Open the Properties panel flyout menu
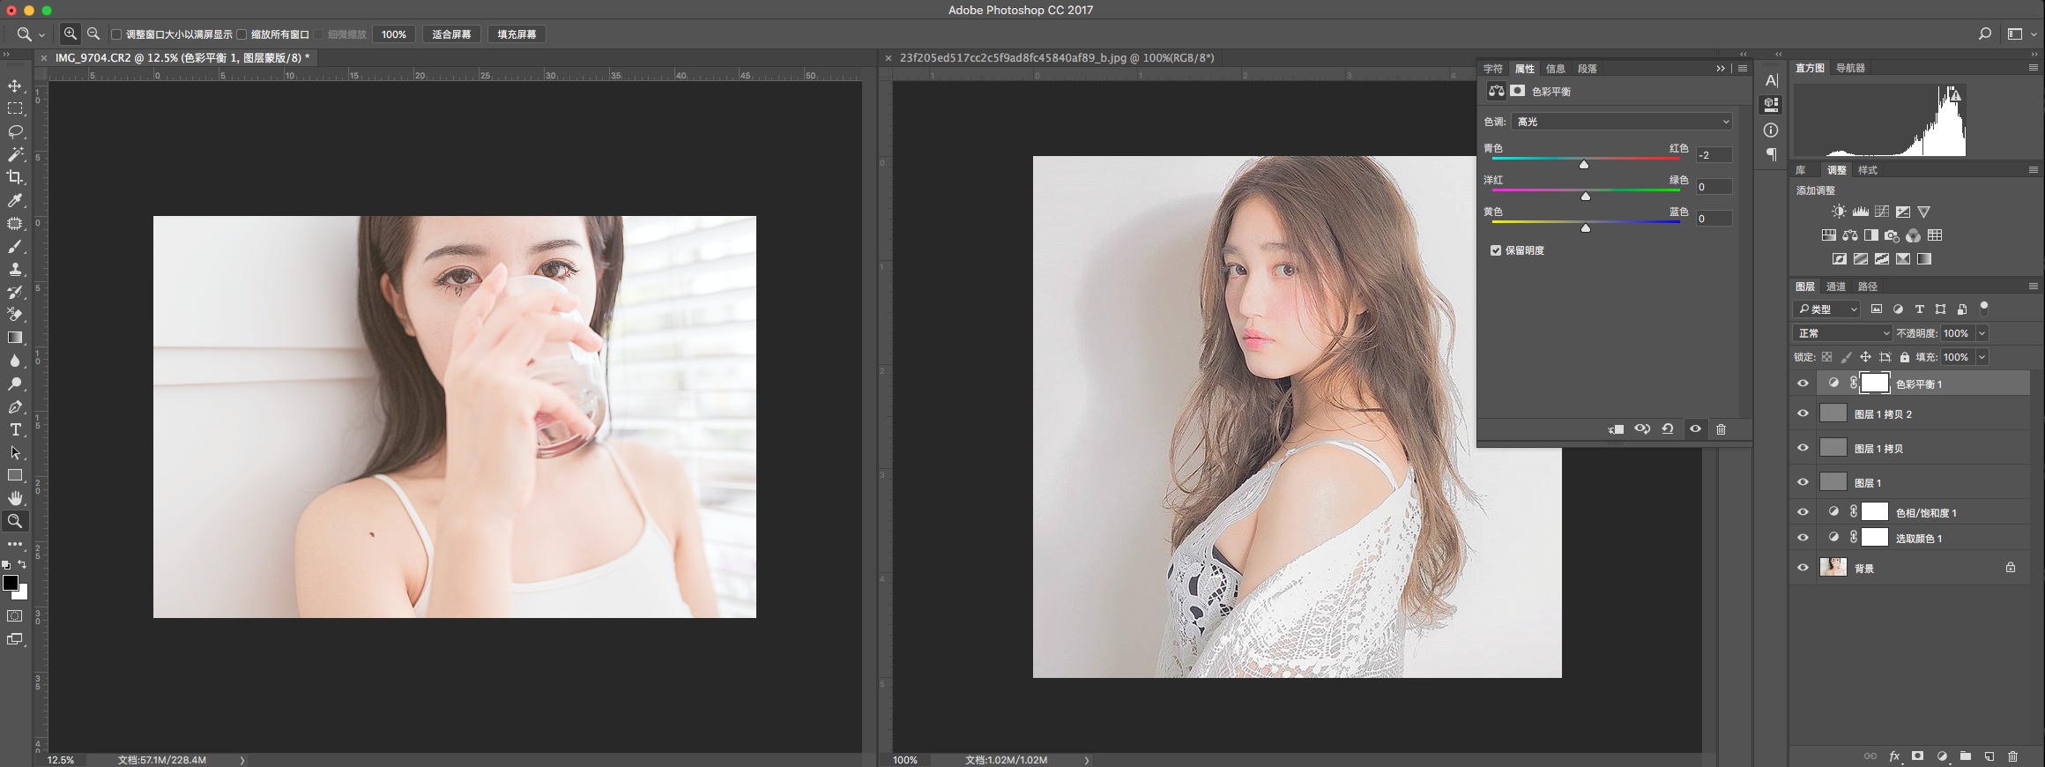2045x767 pixels. [x=1742, y=68]
